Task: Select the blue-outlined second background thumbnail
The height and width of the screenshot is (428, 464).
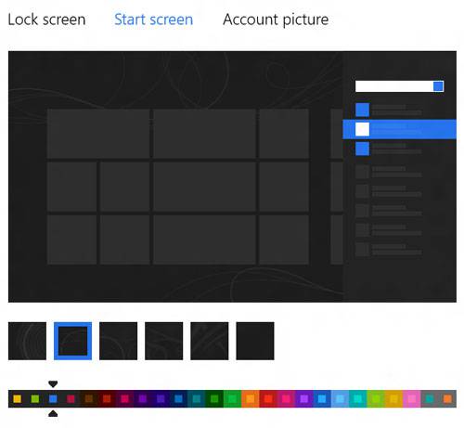Action: point(72,341)
